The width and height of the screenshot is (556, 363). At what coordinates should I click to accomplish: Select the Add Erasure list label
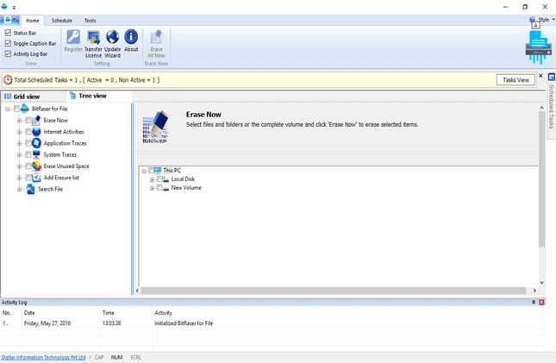tap(61, 178)
